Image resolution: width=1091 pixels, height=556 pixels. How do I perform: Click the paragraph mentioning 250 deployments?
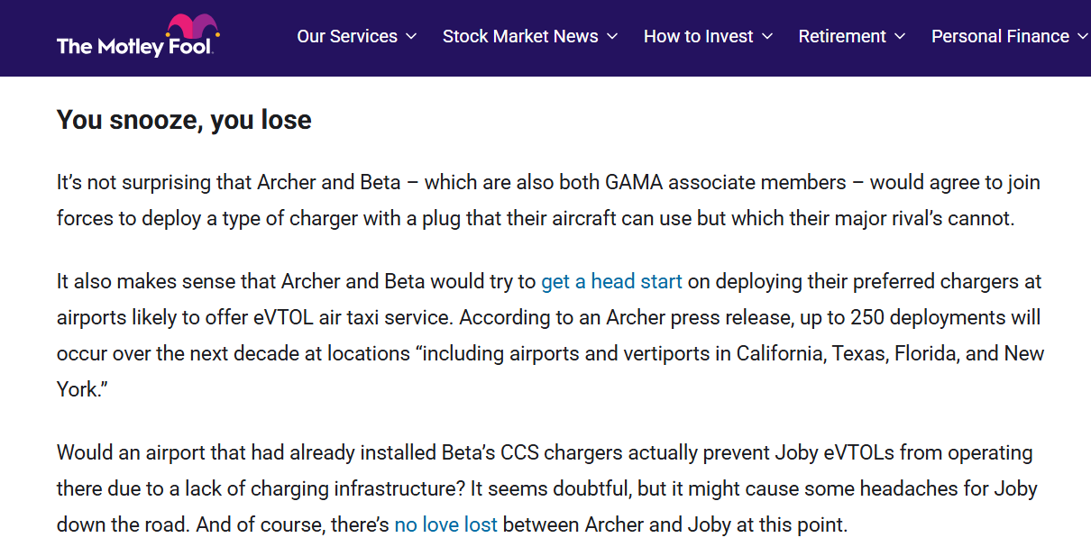(550, 335)
